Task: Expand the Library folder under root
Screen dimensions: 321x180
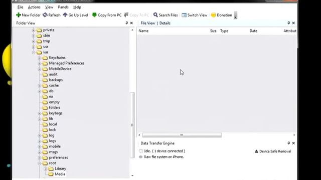Action: point(45,169)
